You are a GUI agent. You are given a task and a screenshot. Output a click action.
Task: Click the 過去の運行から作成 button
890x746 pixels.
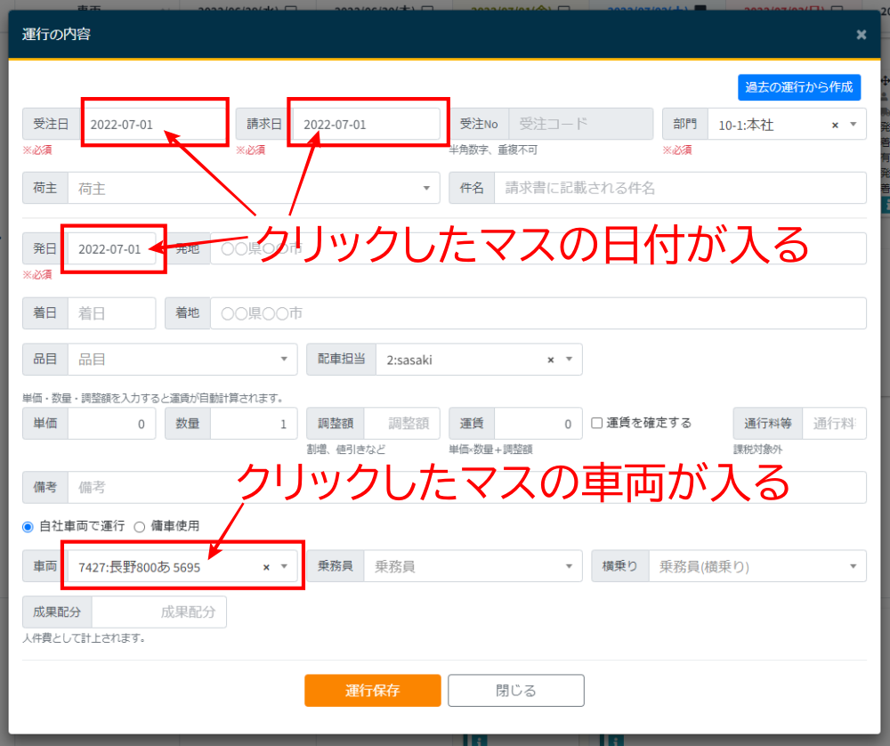click(x=798, y=87)
